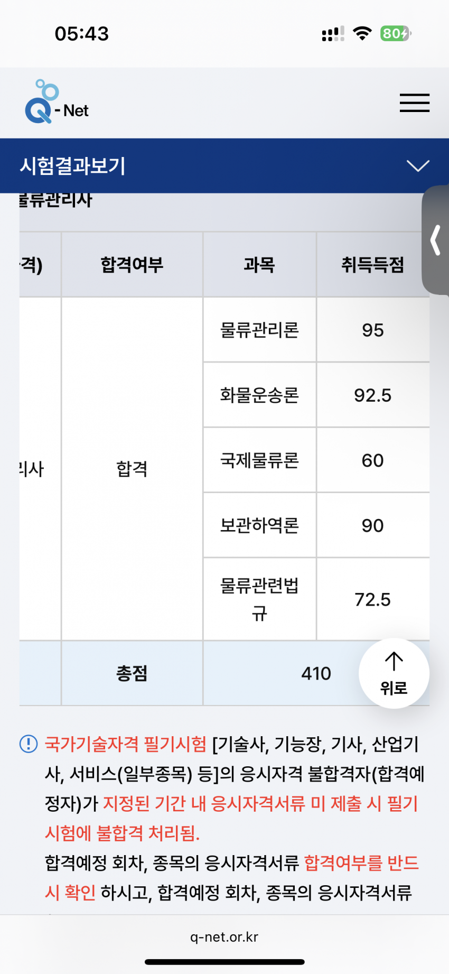Select the 물류관리론 subject cell
Image resolution: width=449 pixels, height=974 pixels.
tap(259, 330)
